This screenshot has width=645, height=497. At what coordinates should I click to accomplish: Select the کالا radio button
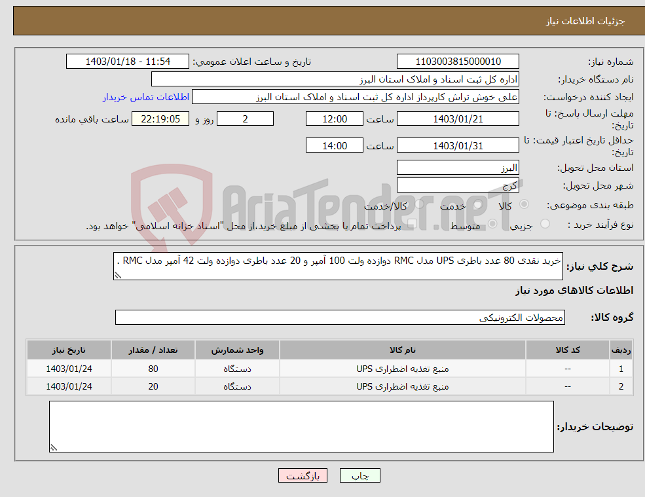(x=524, y=204)
